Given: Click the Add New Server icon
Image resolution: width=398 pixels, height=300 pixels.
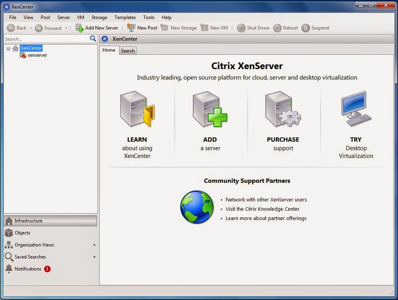Looking at the screenshot, I should [x=80, y=28].
